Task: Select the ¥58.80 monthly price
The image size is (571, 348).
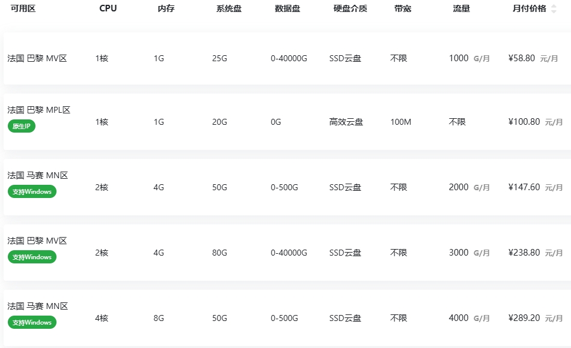Action: point(521,58)
